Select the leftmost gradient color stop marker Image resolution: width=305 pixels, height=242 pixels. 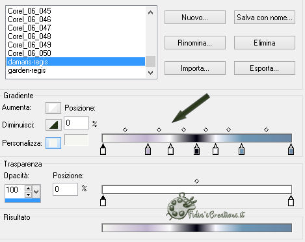103,149
